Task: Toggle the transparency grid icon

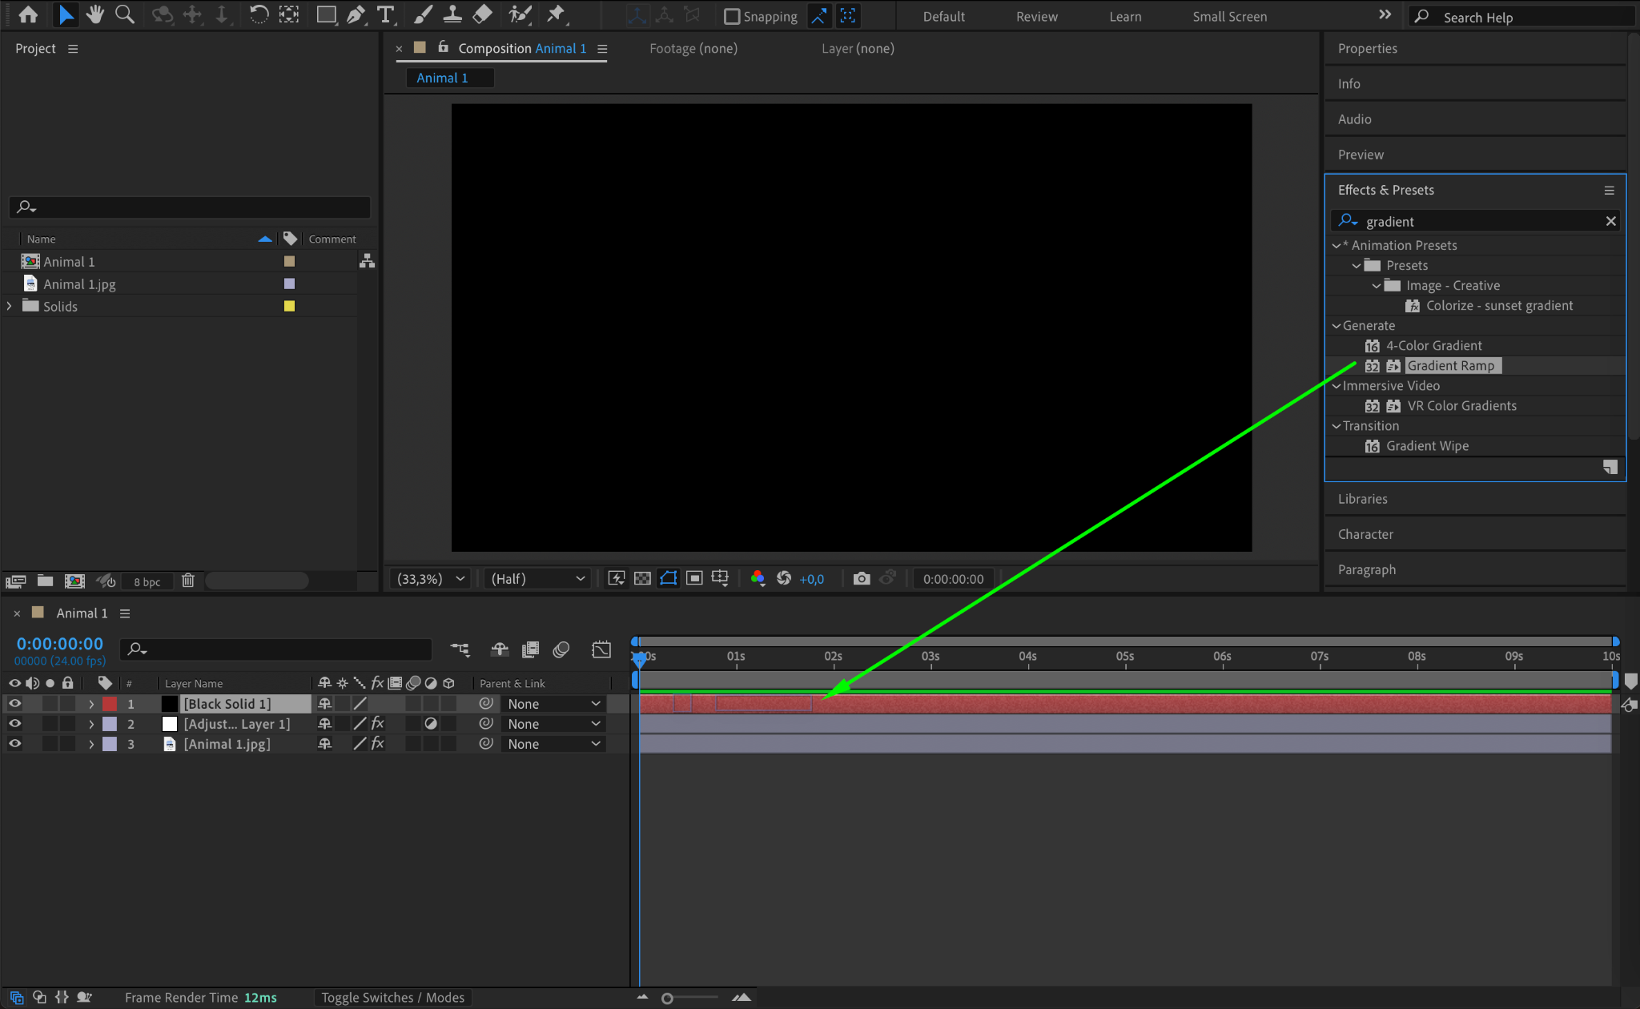Action: (642, 578)
